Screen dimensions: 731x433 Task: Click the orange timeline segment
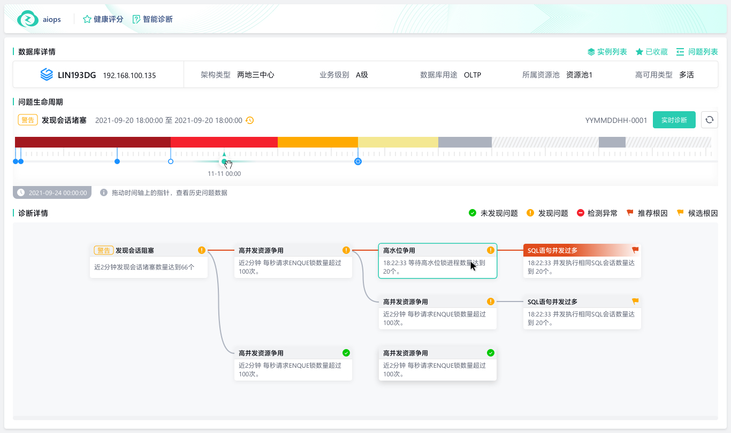point(318,142)
